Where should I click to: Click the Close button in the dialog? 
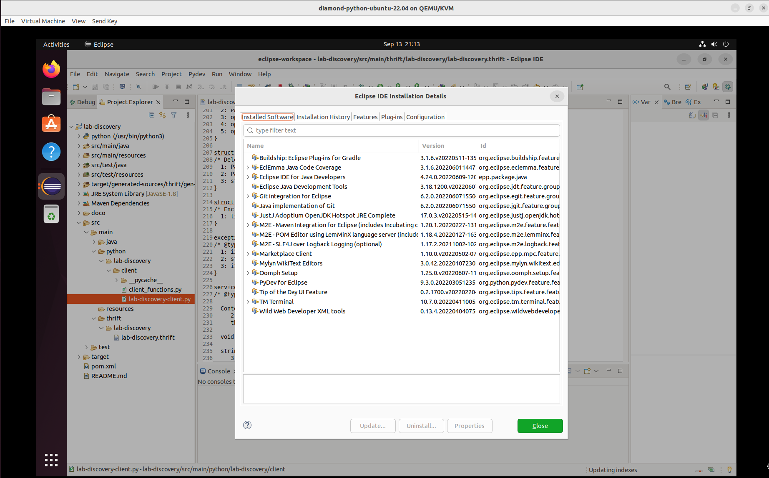click(x=540, y=426)
